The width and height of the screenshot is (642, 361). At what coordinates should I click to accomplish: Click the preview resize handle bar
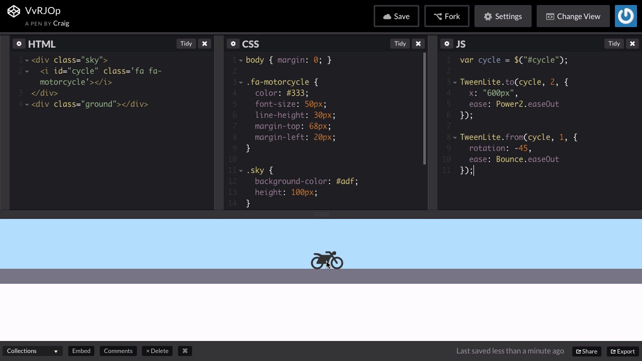click(x=321, y=215)
